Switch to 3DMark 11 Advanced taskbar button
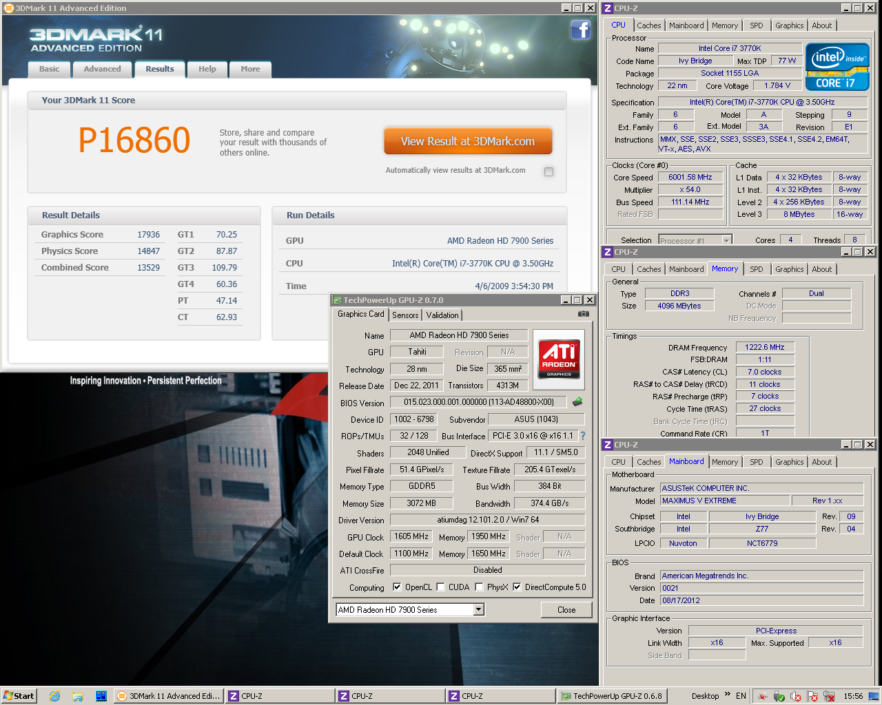The height and width of the screenshot is (705, 882). click(168, 696)
